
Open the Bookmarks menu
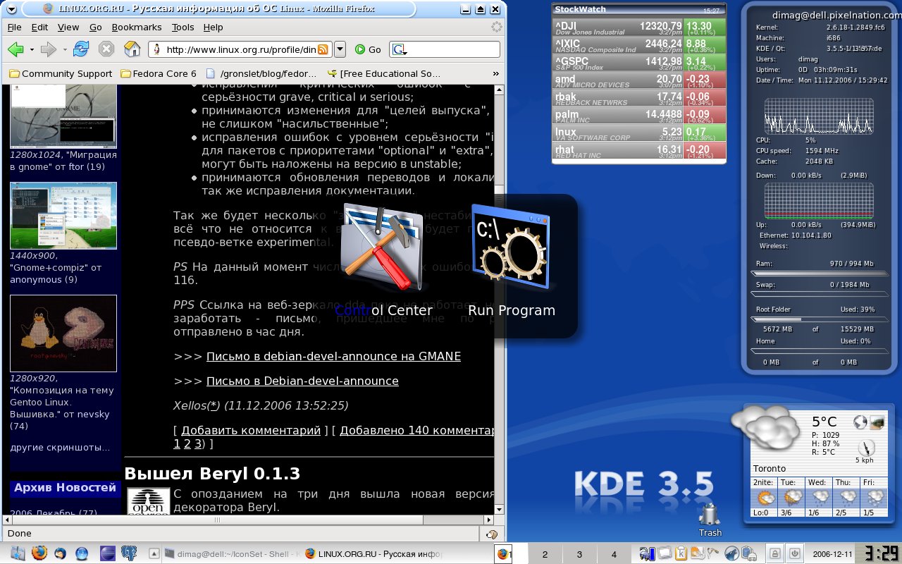point(137,27)
